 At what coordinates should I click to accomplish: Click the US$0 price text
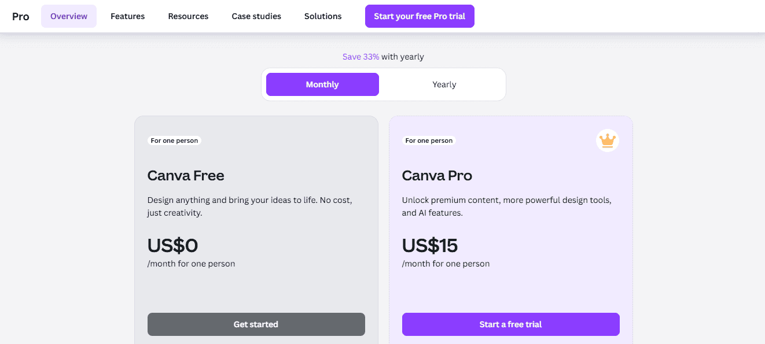pyautogui.click(x=172, y=246)
